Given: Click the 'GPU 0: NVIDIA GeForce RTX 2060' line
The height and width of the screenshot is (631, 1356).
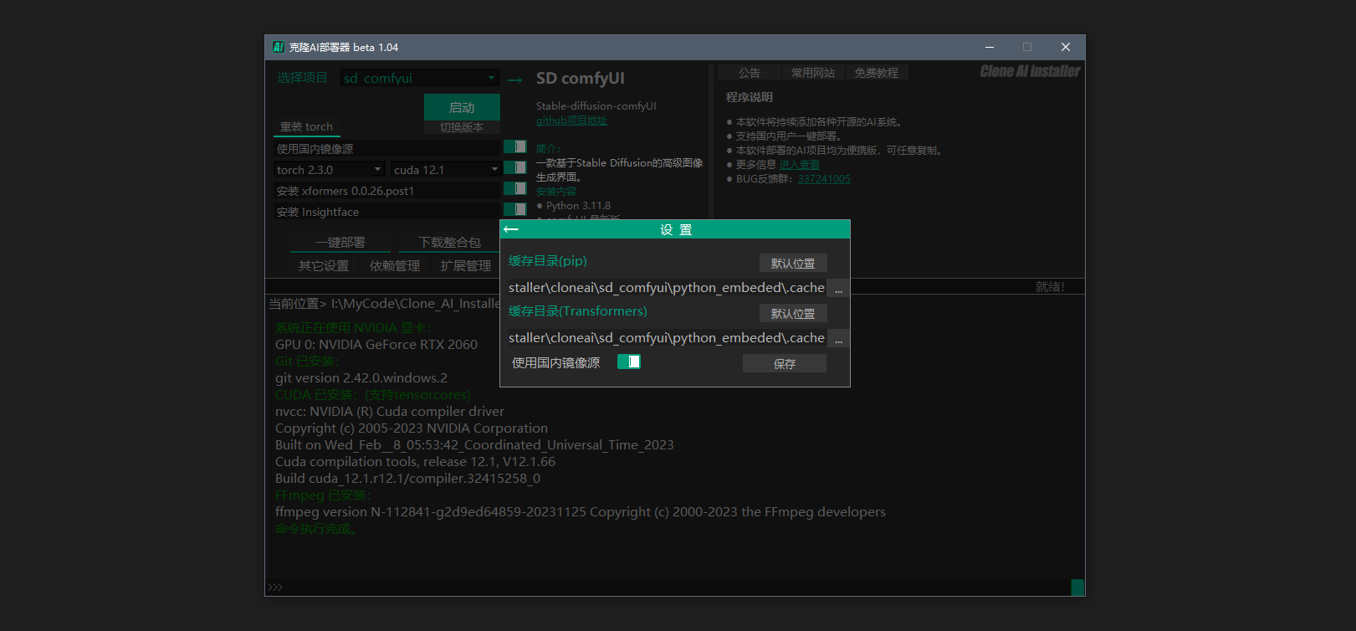Looking at the screenshot, I should (376, 345).
